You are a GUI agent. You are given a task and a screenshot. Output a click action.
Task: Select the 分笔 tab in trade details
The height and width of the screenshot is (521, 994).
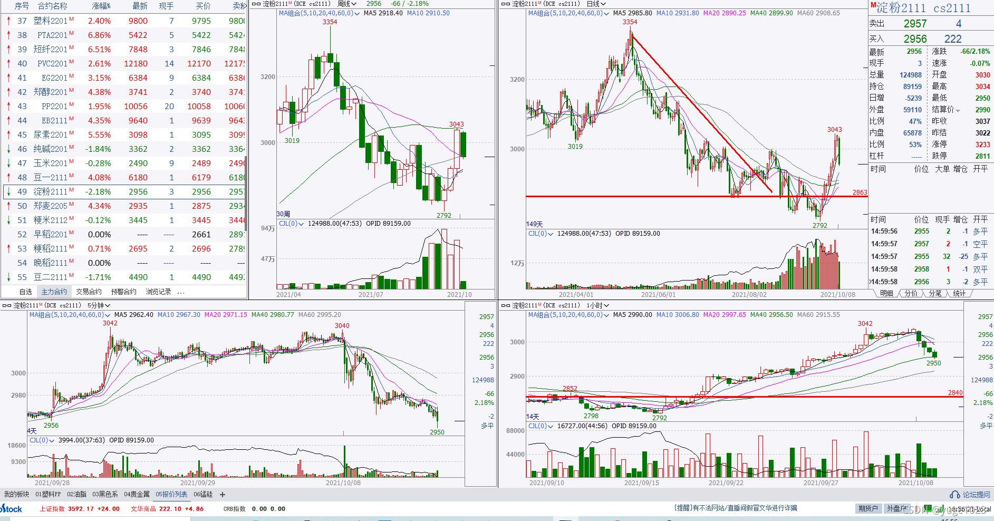pyautogui.click(x=935, y=294)
